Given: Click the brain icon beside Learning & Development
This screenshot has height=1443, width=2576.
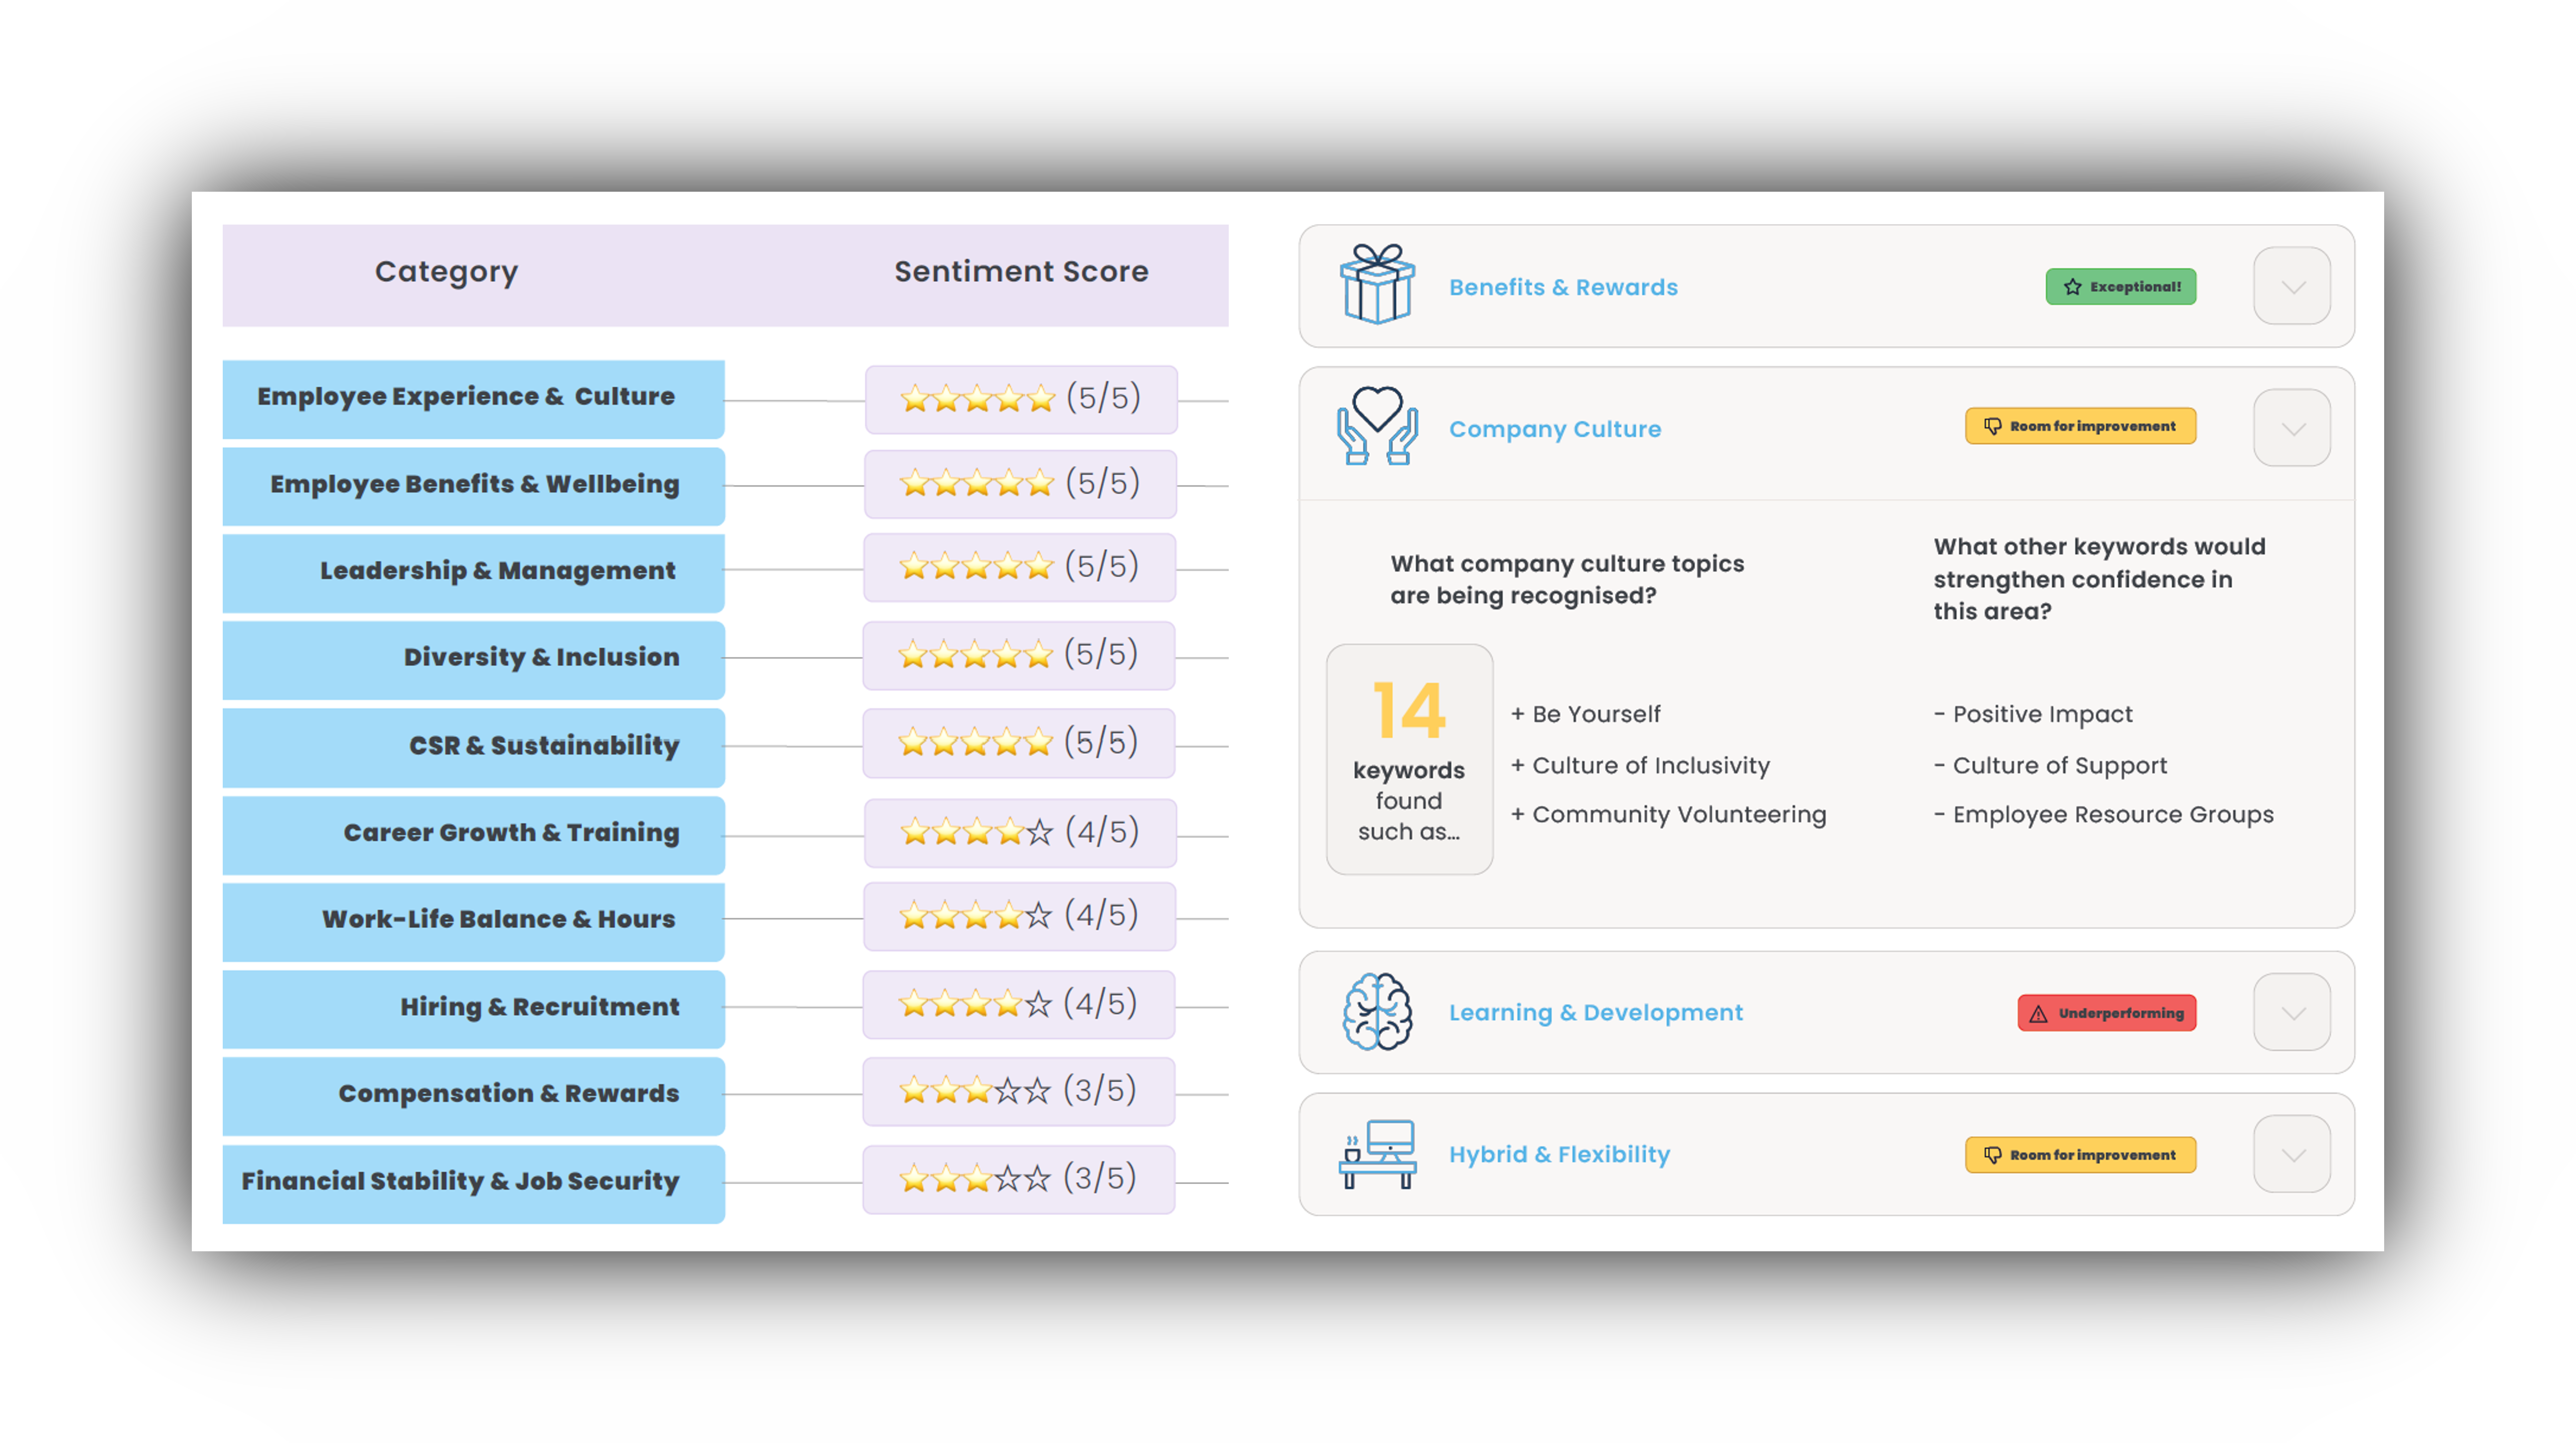Looking at the screenshot, I should tap(1378, 1012).
